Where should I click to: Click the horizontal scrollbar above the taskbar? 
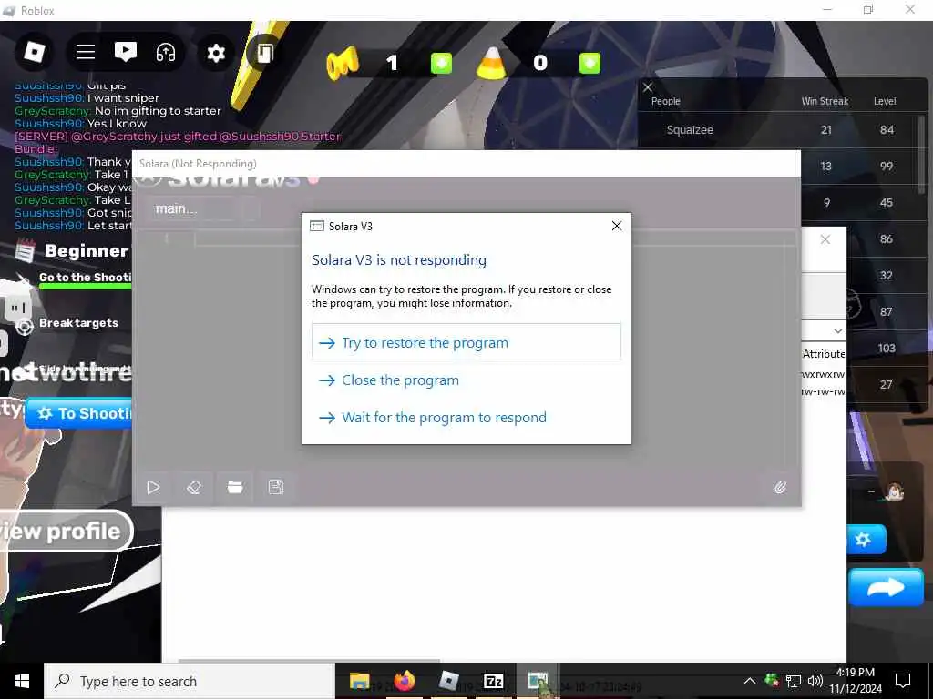pos(310,661)
